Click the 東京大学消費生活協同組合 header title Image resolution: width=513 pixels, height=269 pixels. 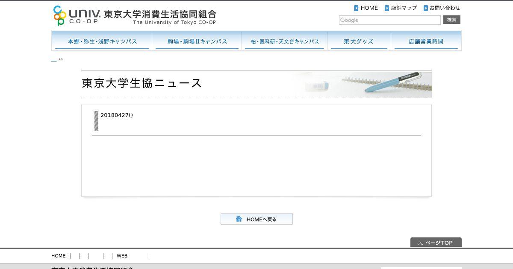(160, 14)
